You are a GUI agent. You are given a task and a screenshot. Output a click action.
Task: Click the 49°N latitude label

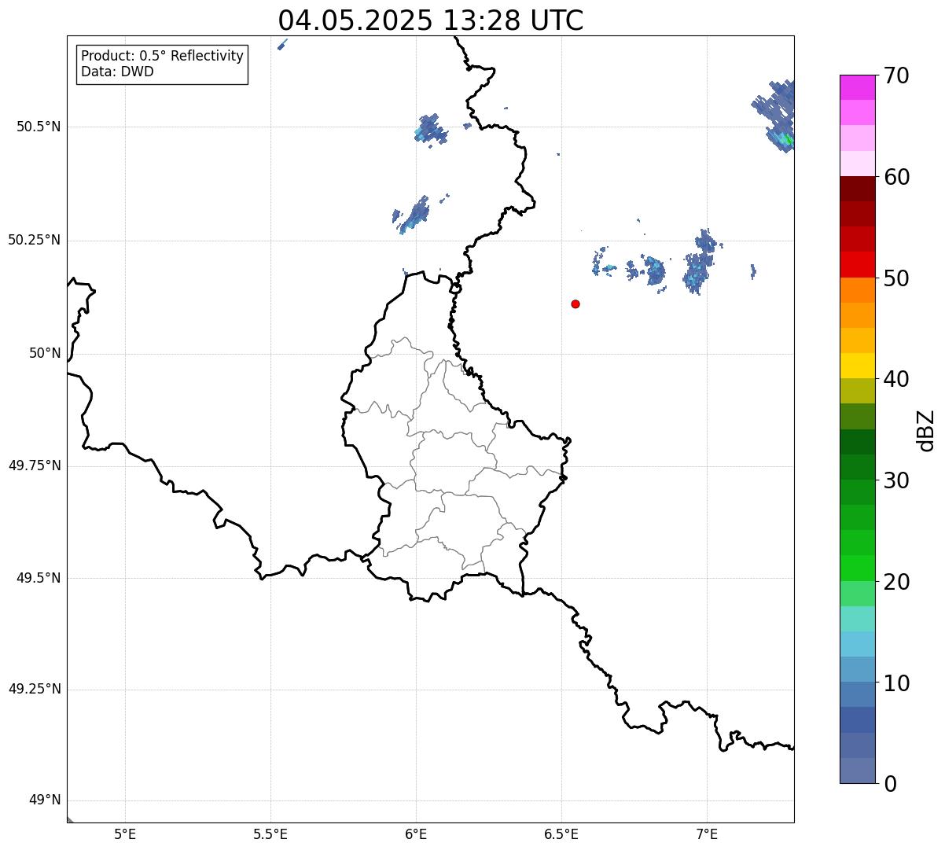click(45, 800)
